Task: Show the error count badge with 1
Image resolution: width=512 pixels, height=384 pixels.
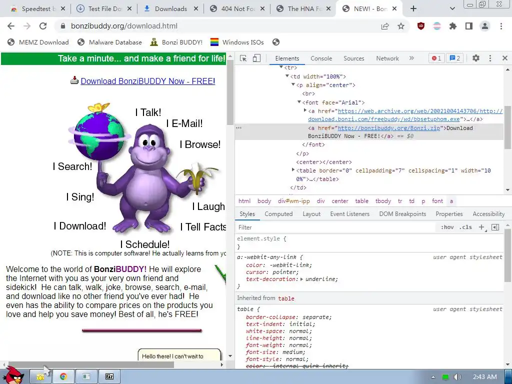Action: pos(436,58)
